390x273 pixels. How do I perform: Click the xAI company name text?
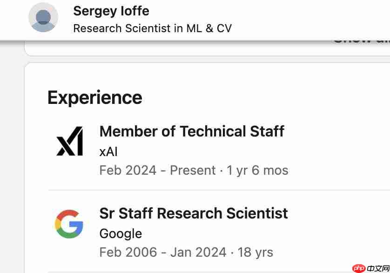click(x=109, y=151)
